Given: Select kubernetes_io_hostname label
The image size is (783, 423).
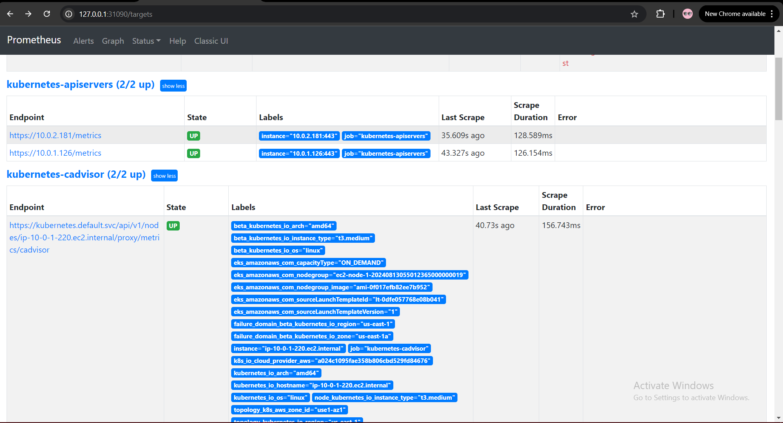Looking at the screenshot, I should coord(312,385).
